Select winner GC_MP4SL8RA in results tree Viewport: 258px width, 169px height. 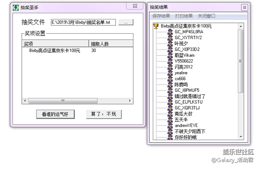tap(189, 32)
